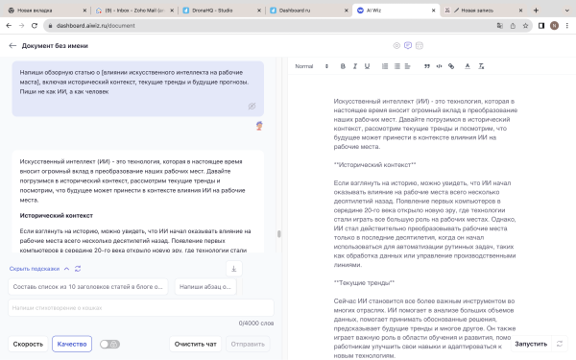
Task: Select the layout view mode icon
Action: [420, 45]
